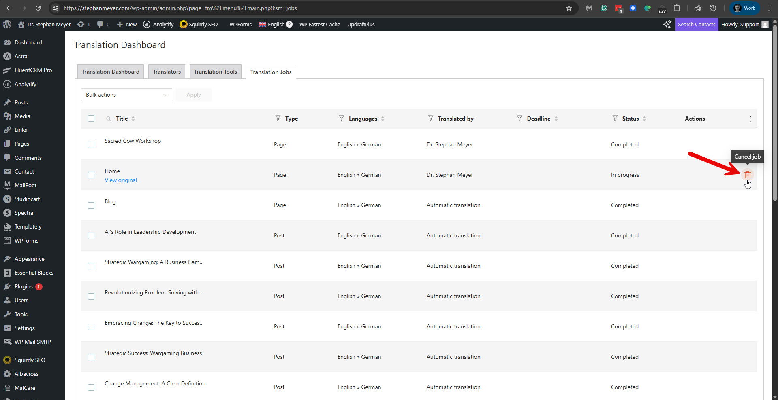Click the filter funnel icon beside Status
Screen dimensions: 778x400
click(x=615, y=118)
